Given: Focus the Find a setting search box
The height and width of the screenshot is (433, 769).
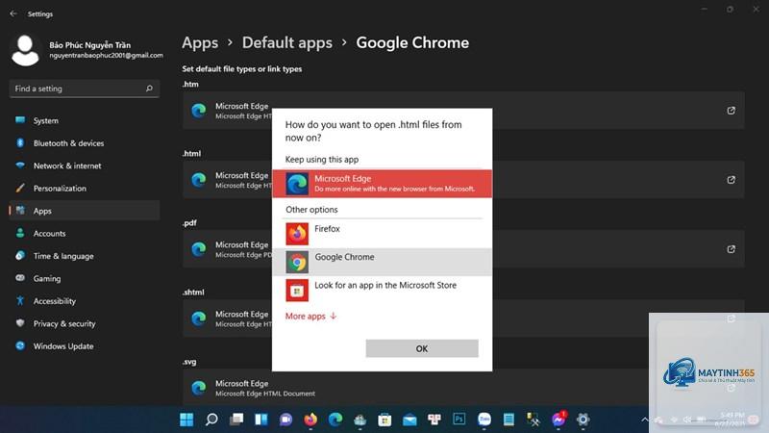Looking at the screenshot, I should [85, 89].
